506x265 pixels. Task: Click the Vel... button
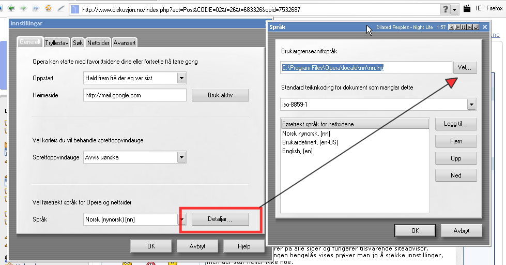(465, 67)
